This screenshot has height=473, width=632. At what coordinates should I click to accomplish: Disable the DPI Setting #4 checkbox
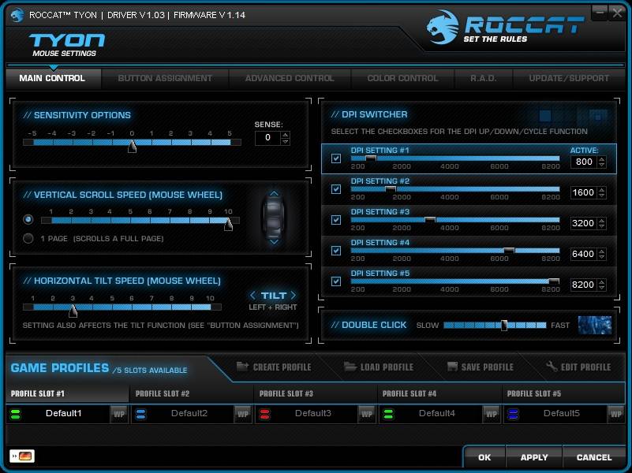[336, 251]
